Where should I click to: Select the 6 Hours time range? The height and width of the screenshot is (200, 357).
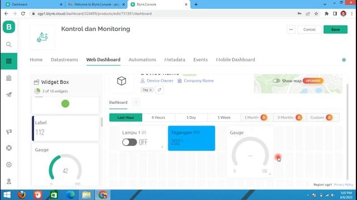coord(158,117)
